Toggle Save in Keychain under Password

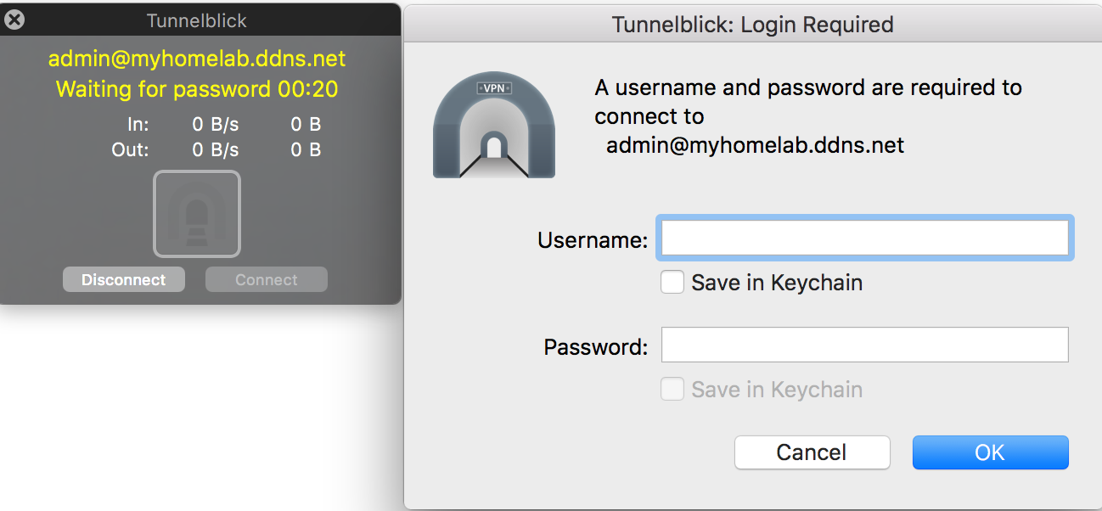672,390
